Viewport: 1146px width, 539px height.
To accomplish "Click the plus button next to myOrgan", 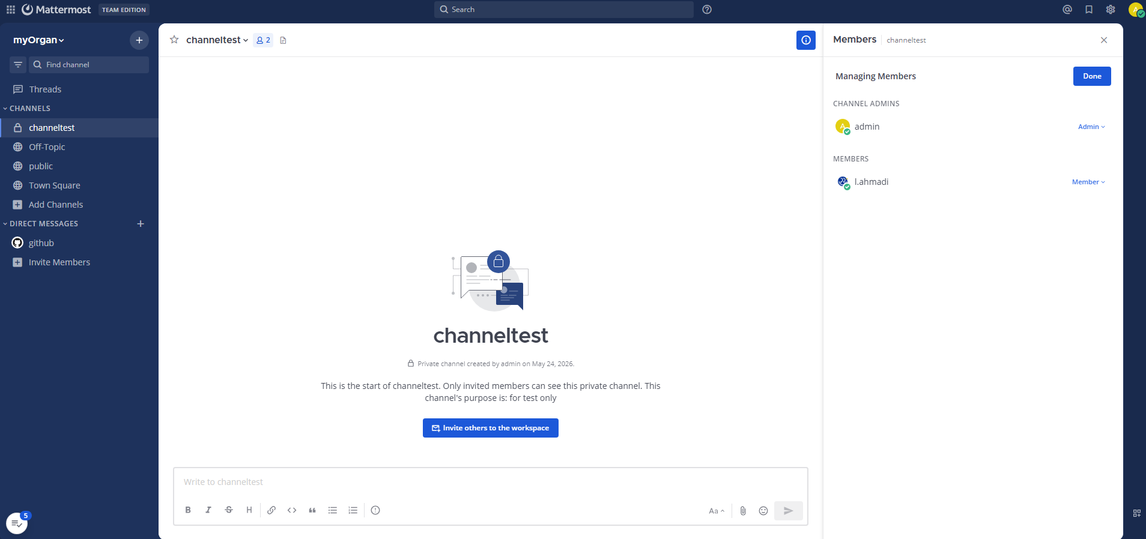I will point(139,40).
